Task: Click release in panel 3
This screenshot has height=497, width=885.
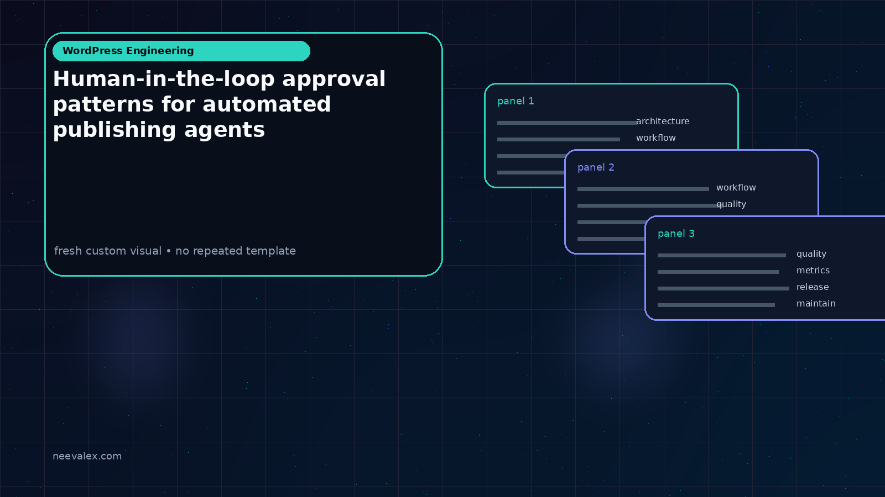Action: 813,287
